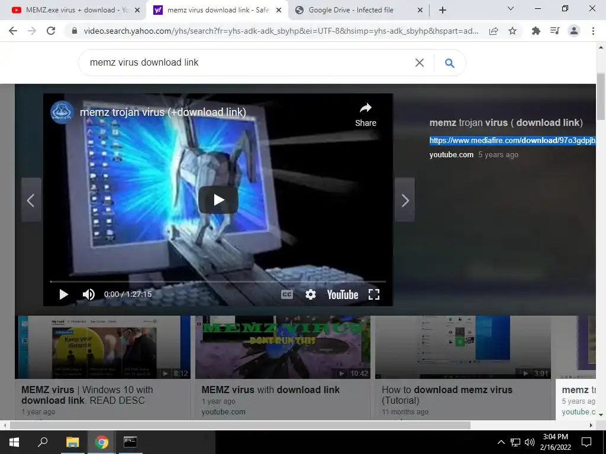This screenshot has height=454, width=606.
Task: Show hidden system tray icons
Action: 501,442
